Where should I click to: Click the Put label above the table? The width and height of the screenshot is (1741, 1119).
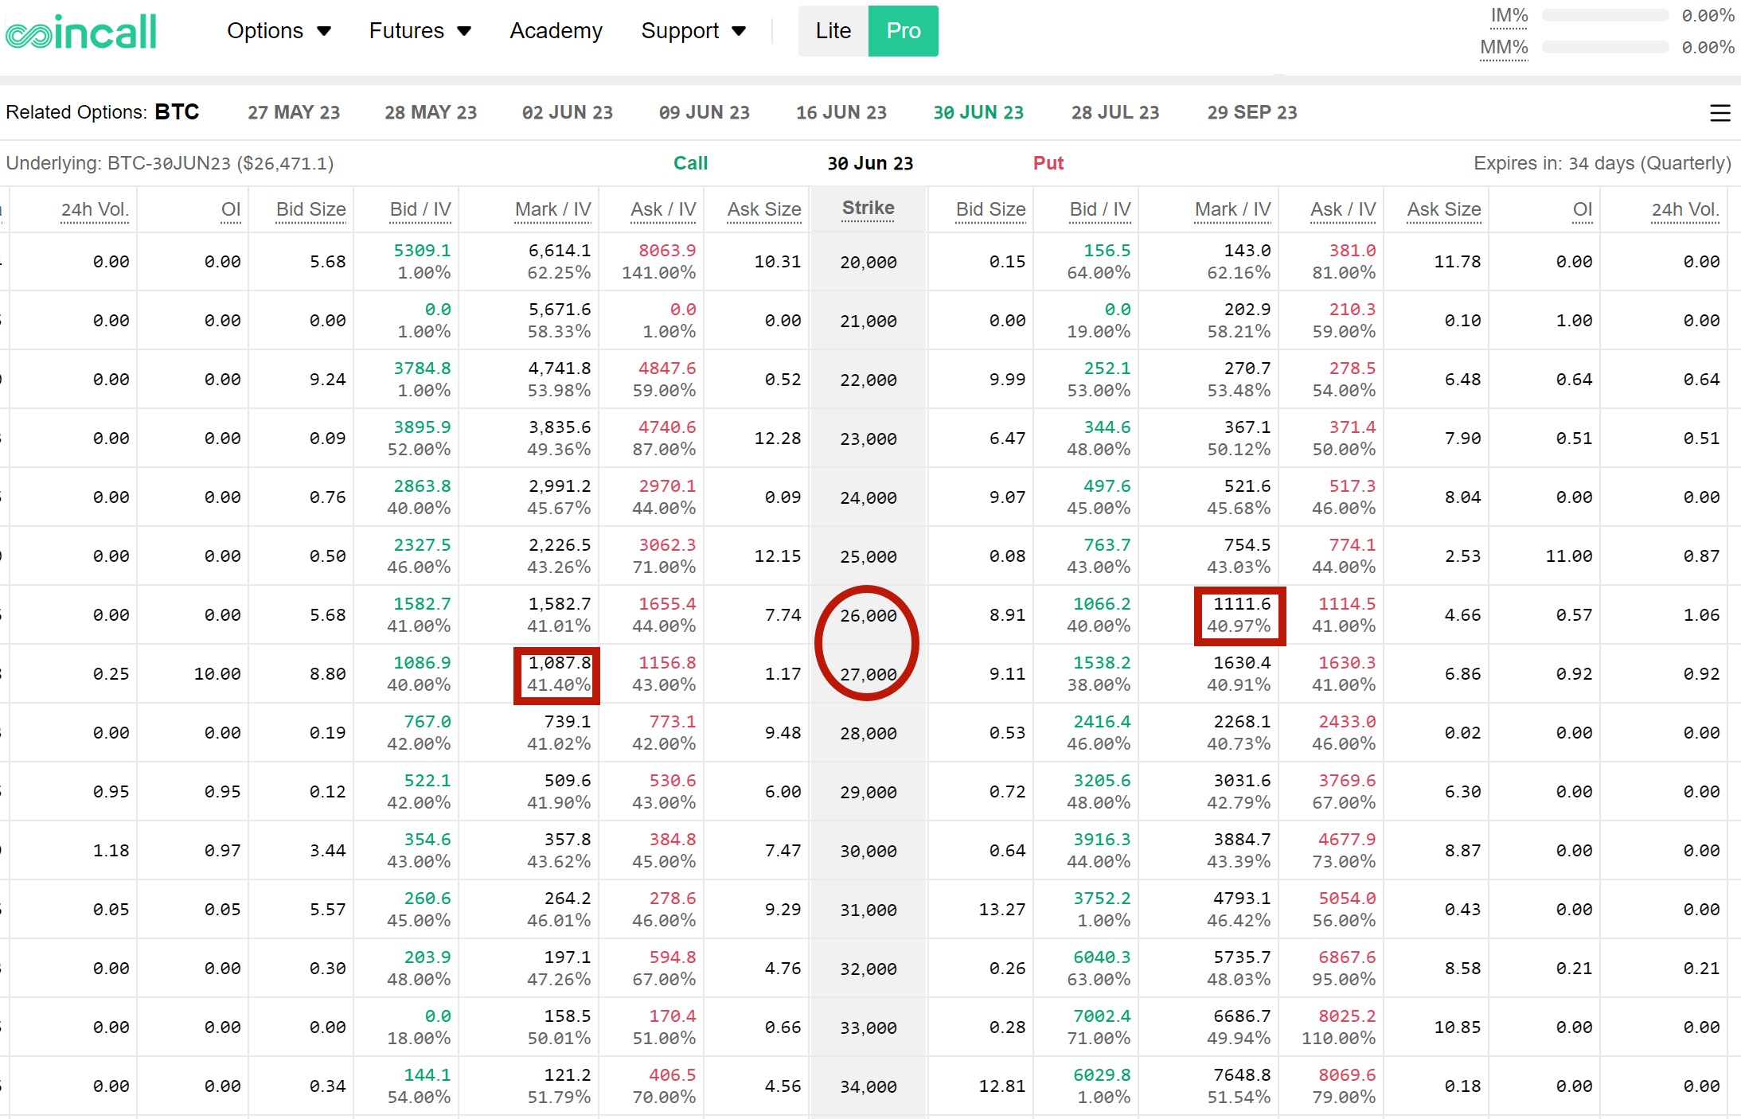tap(1048, 163)
